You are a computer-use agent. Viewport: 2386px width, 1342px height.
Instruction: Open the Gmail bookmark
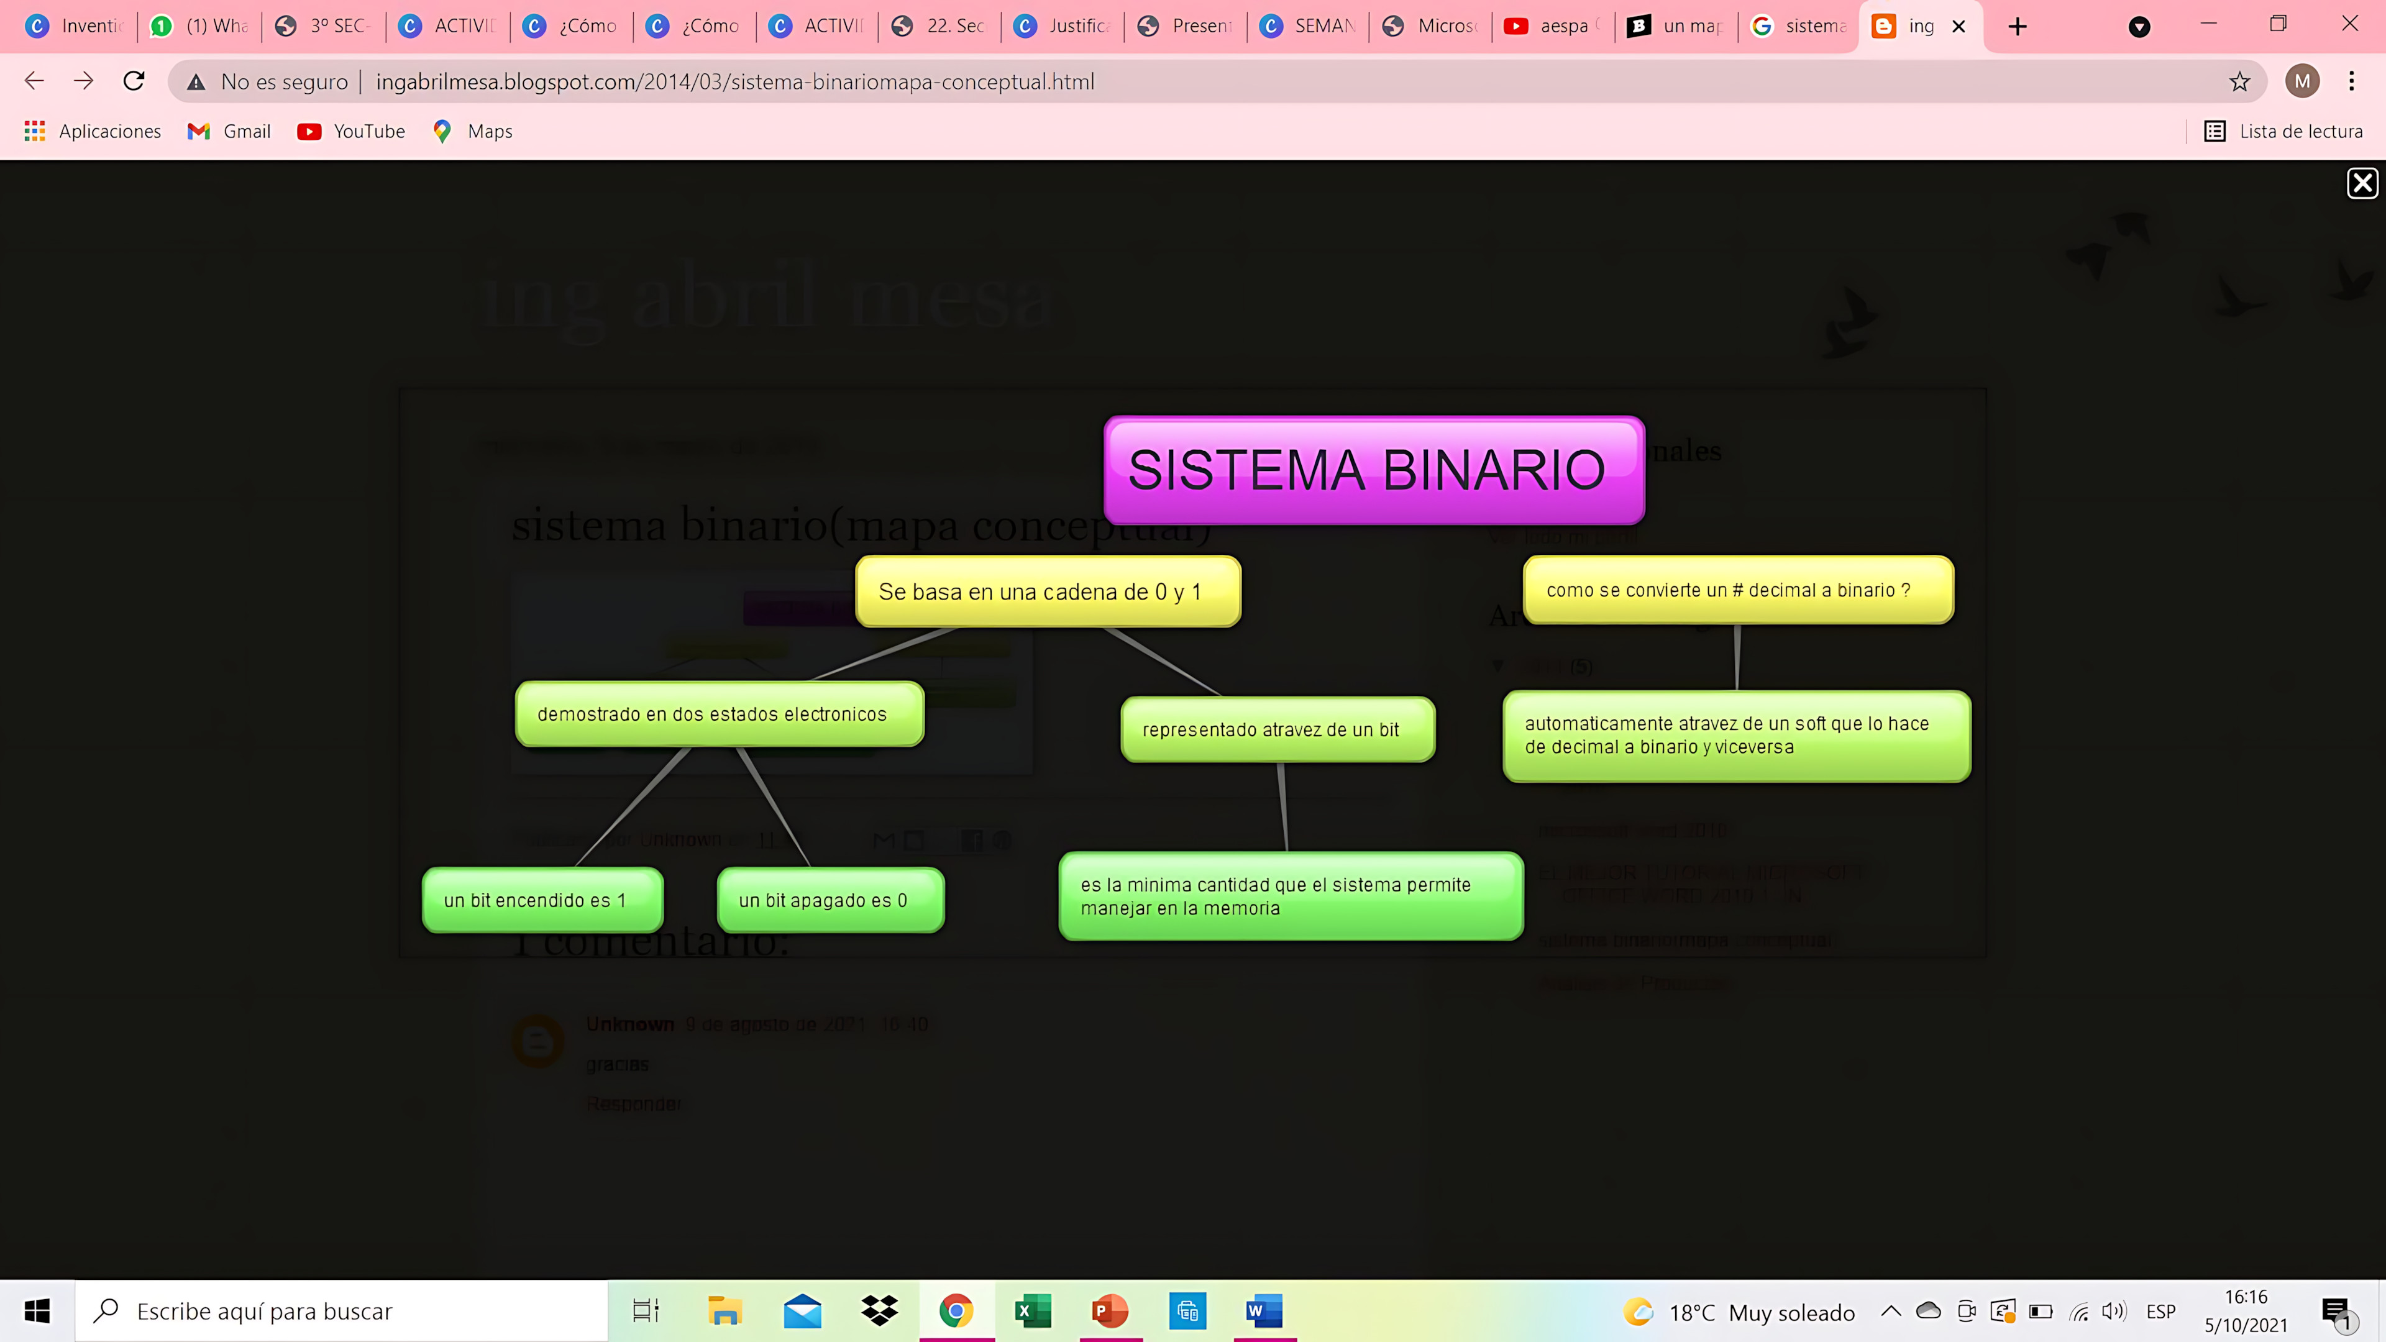click(x=229, y=132)
